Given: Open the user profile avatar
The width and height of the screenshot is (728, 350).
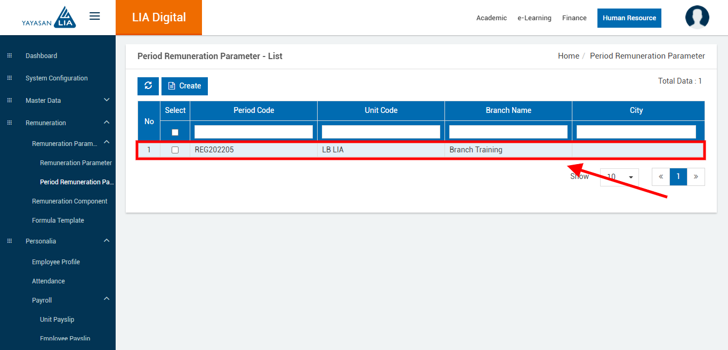Looking at the screenshot, I should pos(697,17).
